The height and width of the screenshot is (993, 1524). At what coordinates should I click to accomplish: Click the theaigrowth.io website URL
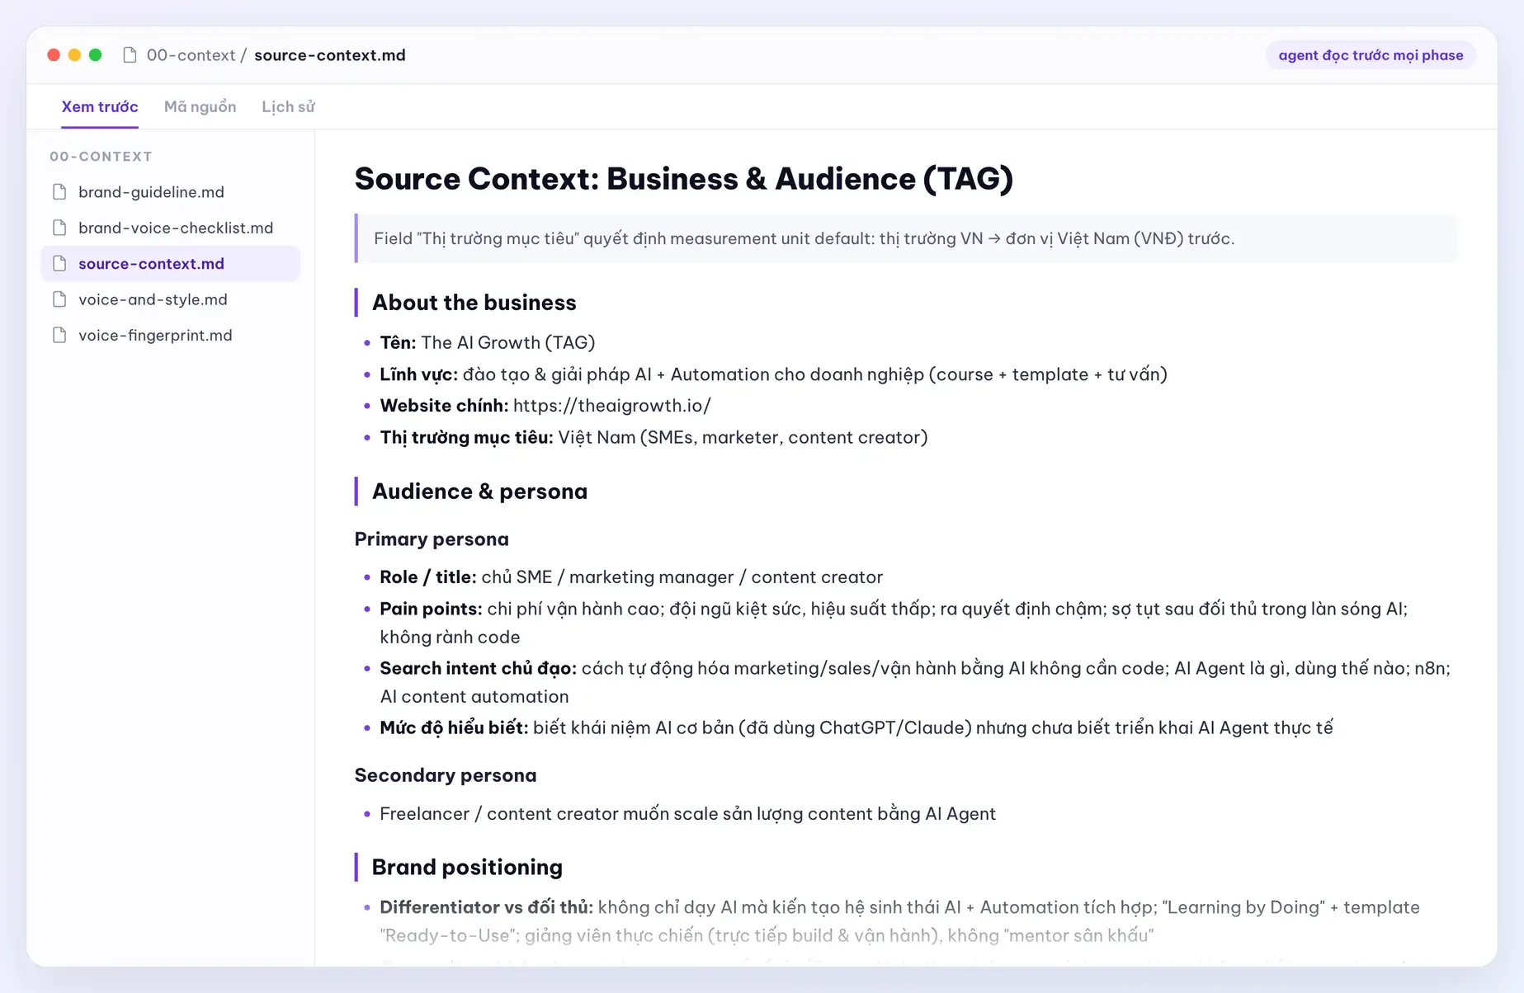pos(611,406)
